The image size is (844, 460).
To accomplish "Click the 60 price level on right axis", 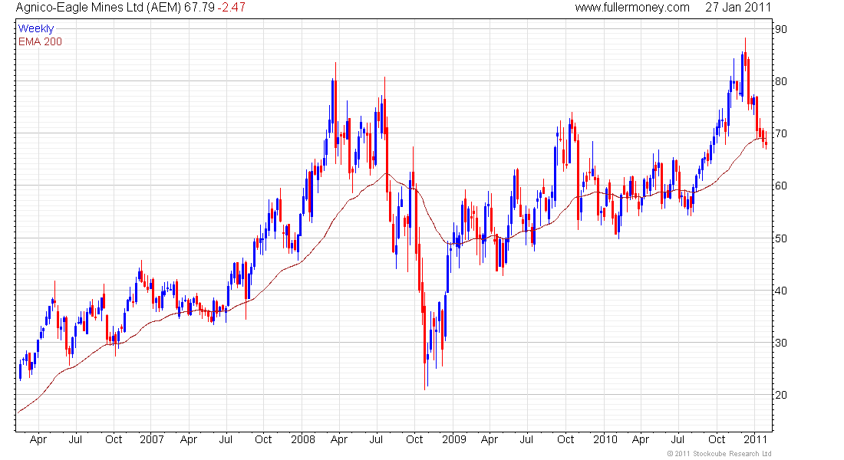I will tap(782, 186).
